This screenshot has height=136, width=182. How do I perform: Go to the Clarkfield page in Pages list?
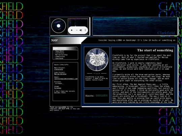pos(60,53)
